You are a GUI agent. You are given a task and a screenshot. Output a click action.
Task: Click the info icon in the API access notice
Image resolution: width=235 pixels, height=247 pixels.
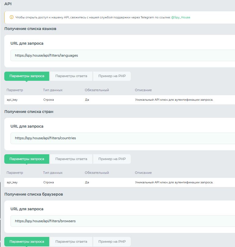click(12, 17)
